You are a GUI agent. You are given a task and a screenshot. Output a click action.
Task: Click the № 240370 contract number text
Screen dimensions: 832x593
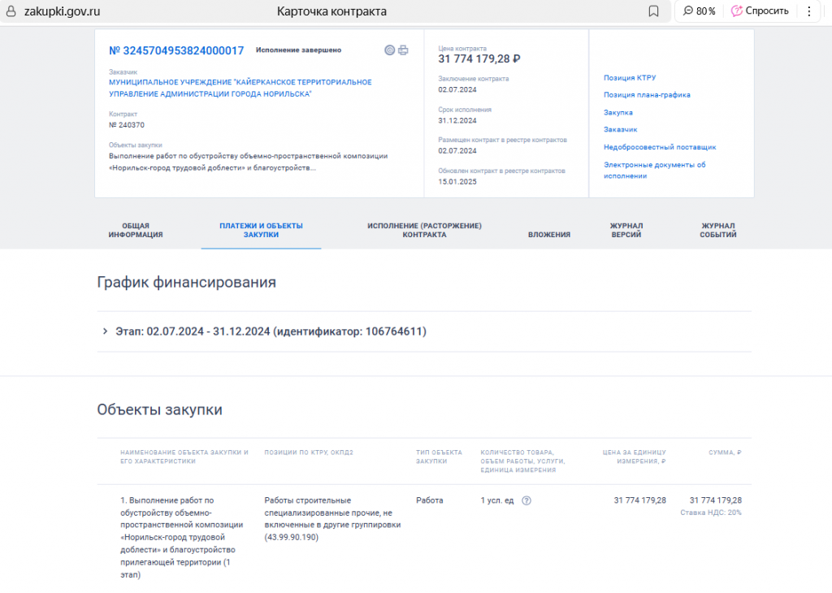[126, 125]
